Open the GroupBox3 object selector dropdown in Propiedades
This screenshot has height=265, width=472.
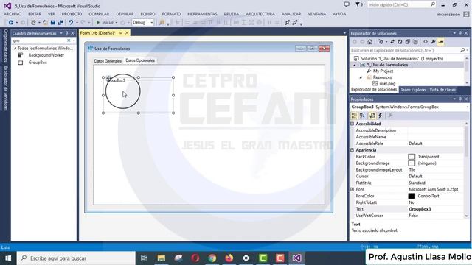click(467, 107)
